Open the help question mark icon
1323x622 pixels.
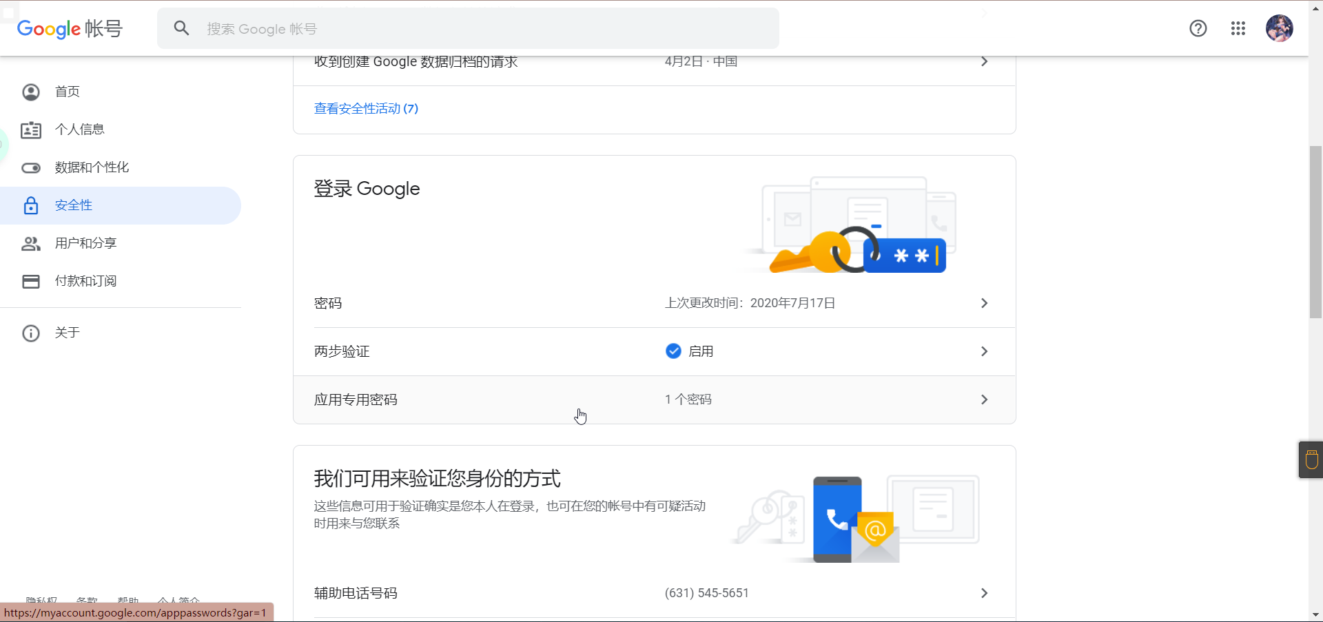(1198, 28)
